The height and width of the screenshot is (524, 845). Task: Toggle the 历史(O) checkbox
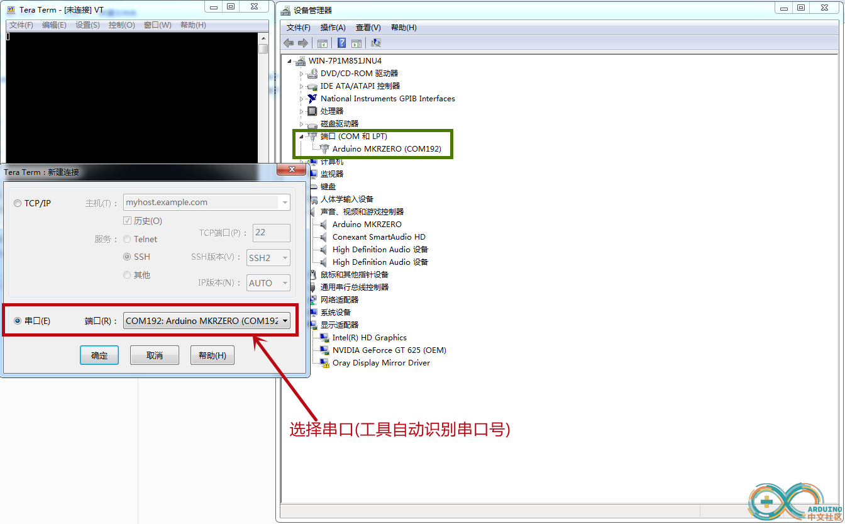coord(128,221)
